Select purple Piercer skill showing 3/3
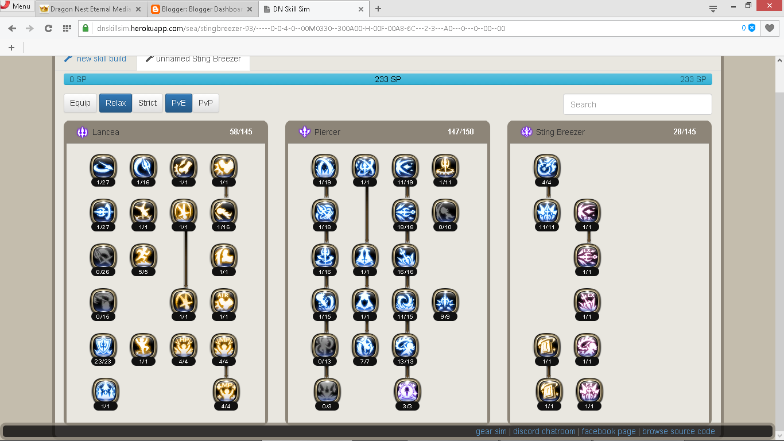 [x=407, y=391]
